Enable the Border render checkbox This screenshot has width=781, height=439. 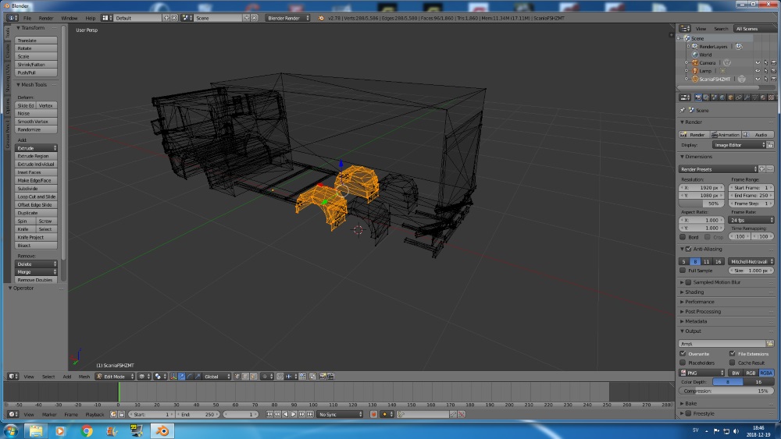click(x=683, y=236)
